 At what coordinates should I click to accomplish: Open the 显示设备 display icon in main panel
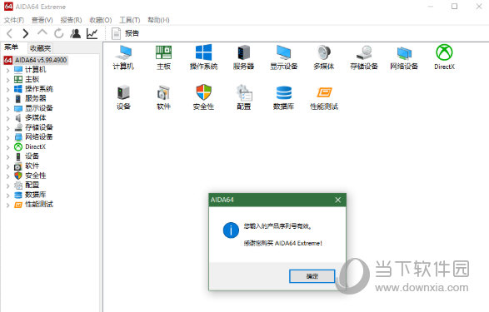[284, 57]
